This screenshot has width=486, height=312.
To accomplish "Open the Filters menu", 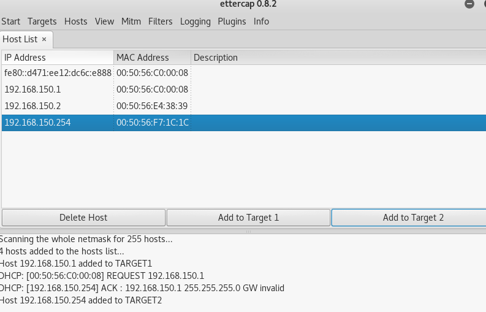I will 161,21.
